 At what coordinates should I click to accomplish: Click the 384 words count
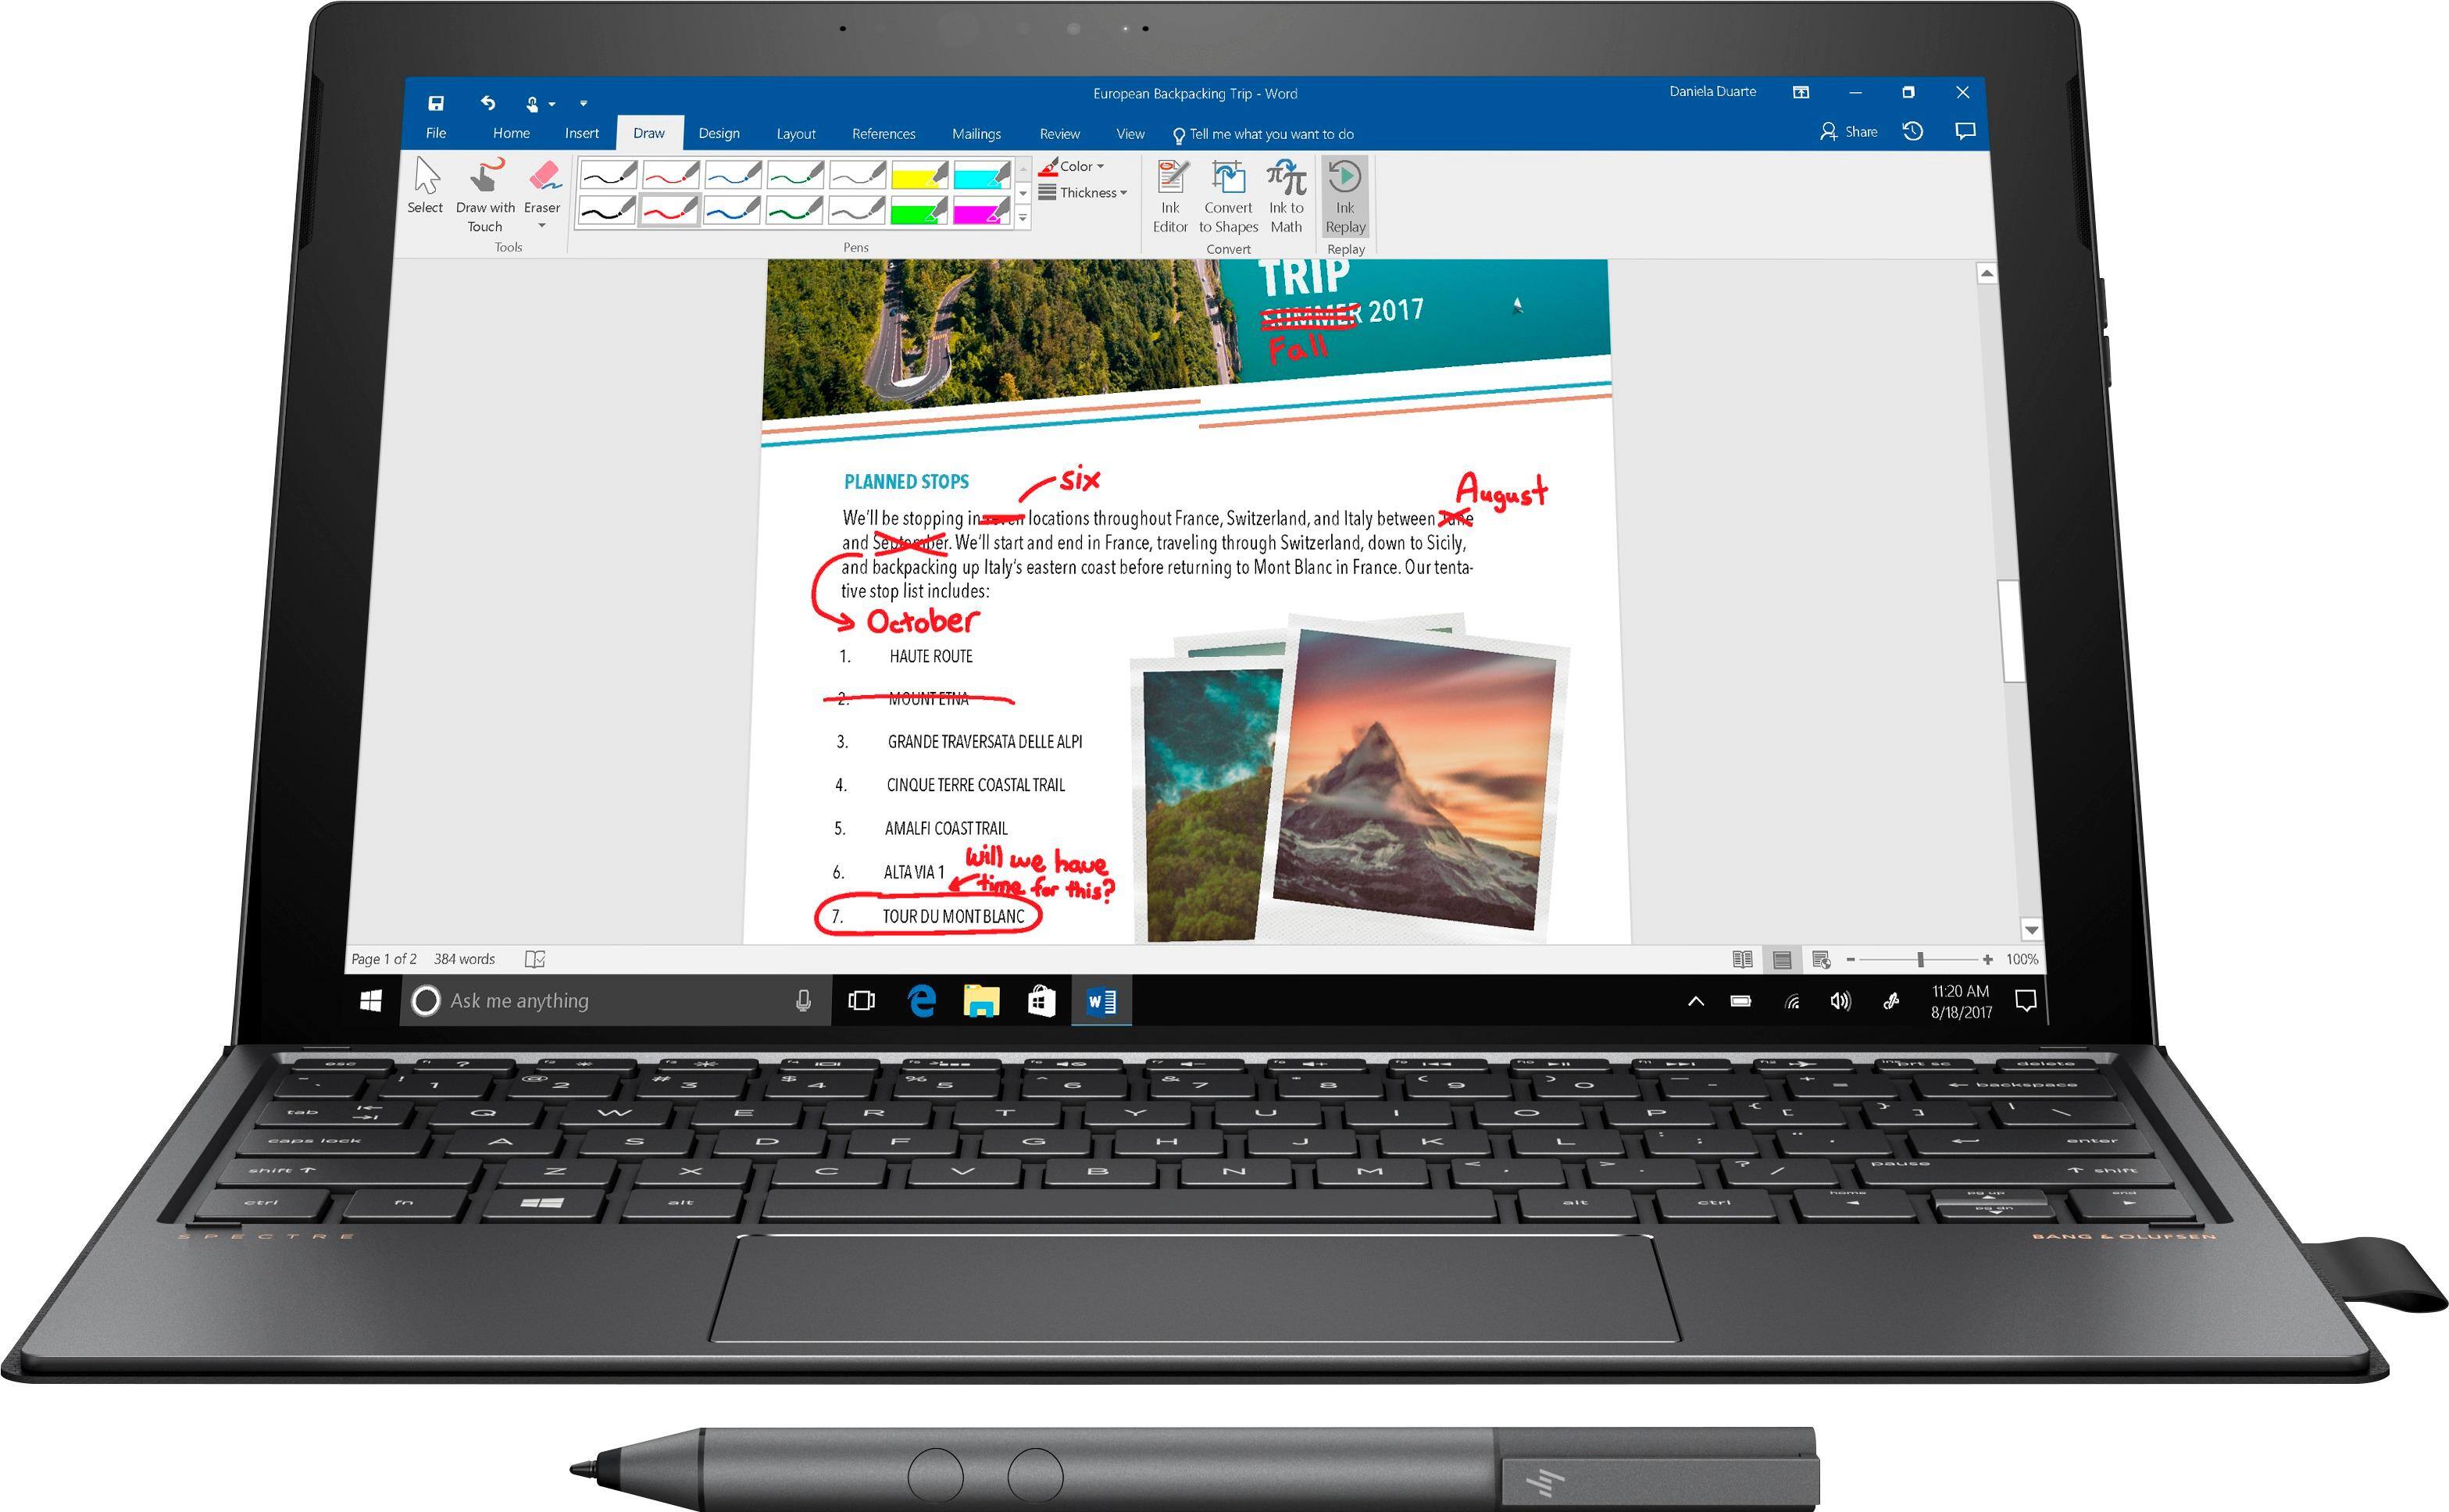tap(464, 959)
